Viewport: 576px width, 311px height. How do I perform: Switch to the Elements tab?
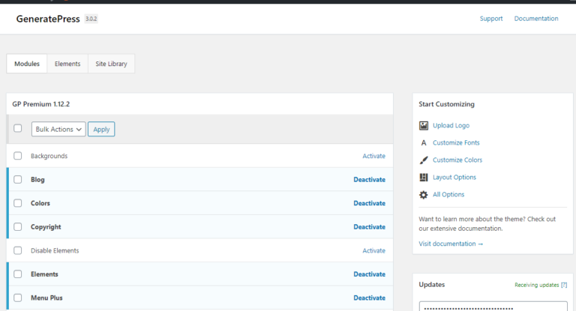67,64
